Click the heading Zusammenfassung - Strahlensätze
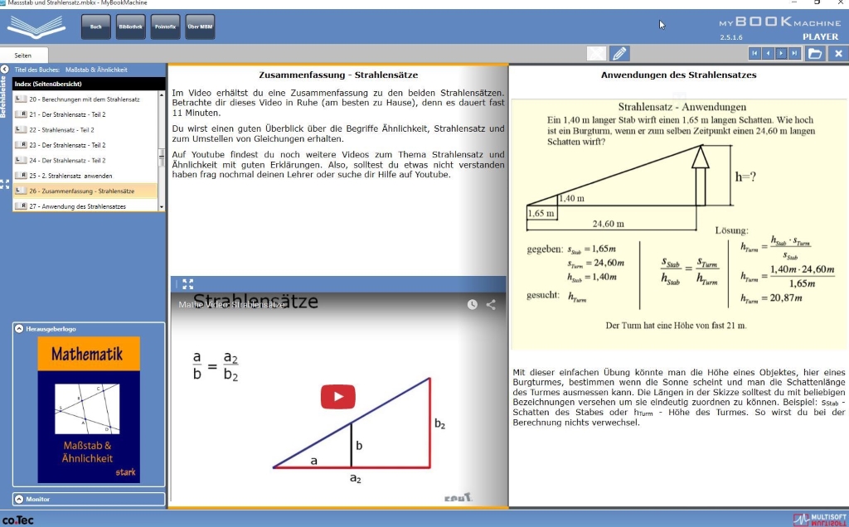849x527 pixels. [x=338, y=75]
